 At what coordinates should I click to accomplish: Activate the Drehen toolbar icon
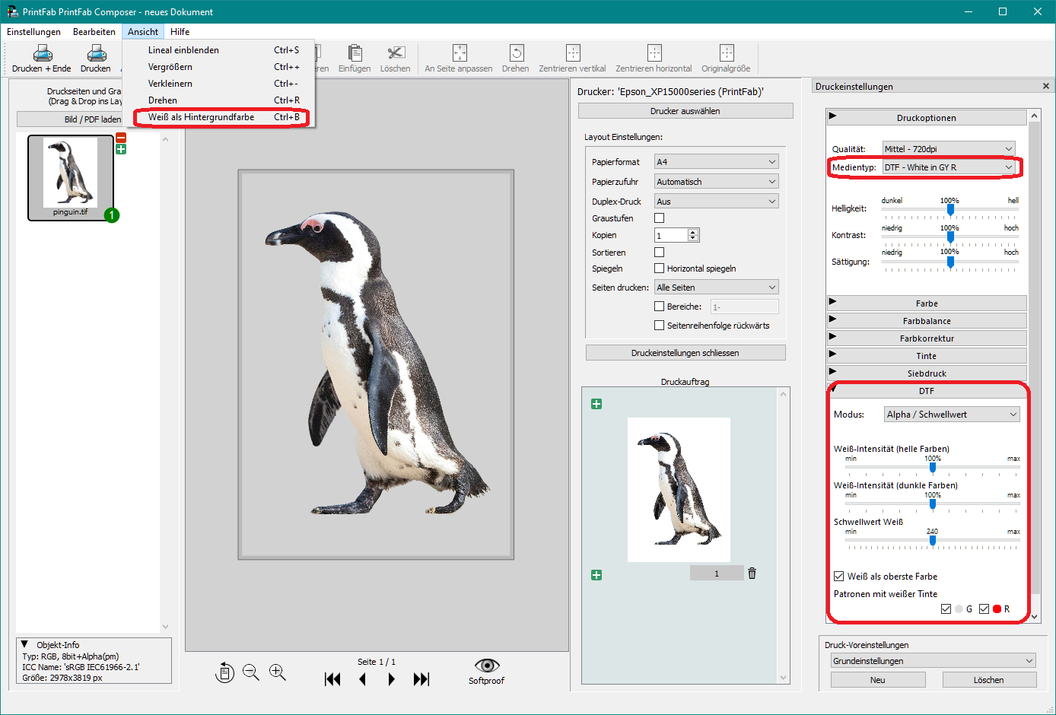515,53
